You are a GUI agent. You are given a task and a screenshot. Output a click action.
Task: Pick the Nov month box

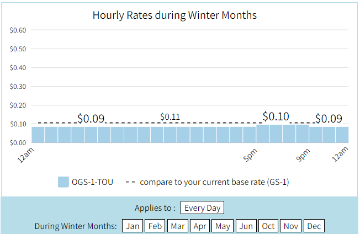[291, 226]
